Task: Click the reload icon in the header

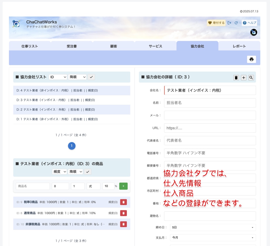Action: pyautogui.click(x=236, y=23)
